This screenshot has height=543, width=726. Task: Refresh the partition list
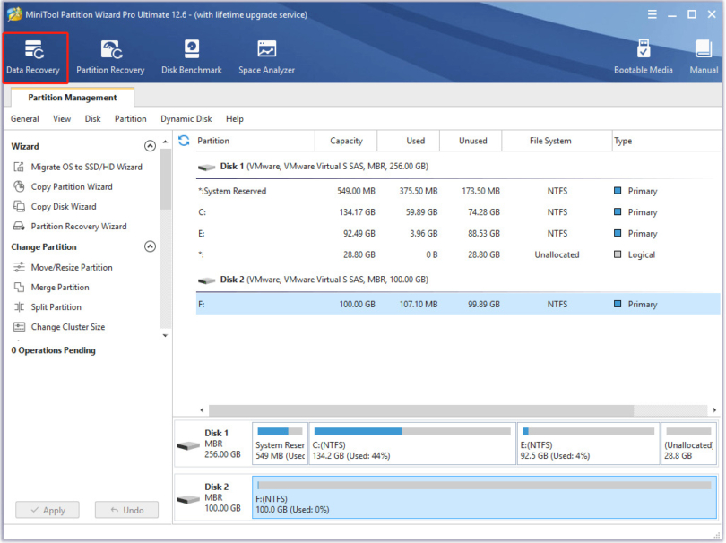click(x=186, y=140)
